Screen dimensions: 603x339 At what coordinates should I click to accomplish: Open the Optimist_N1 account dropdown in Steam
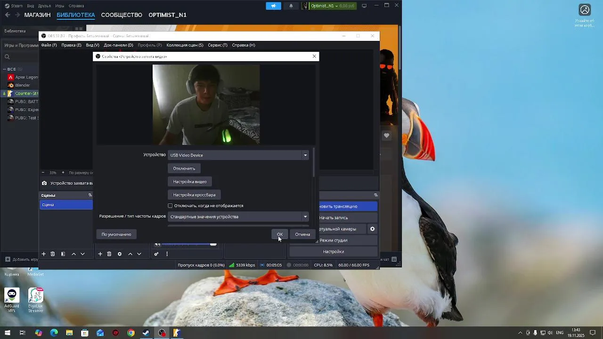(x=328, y=6)
